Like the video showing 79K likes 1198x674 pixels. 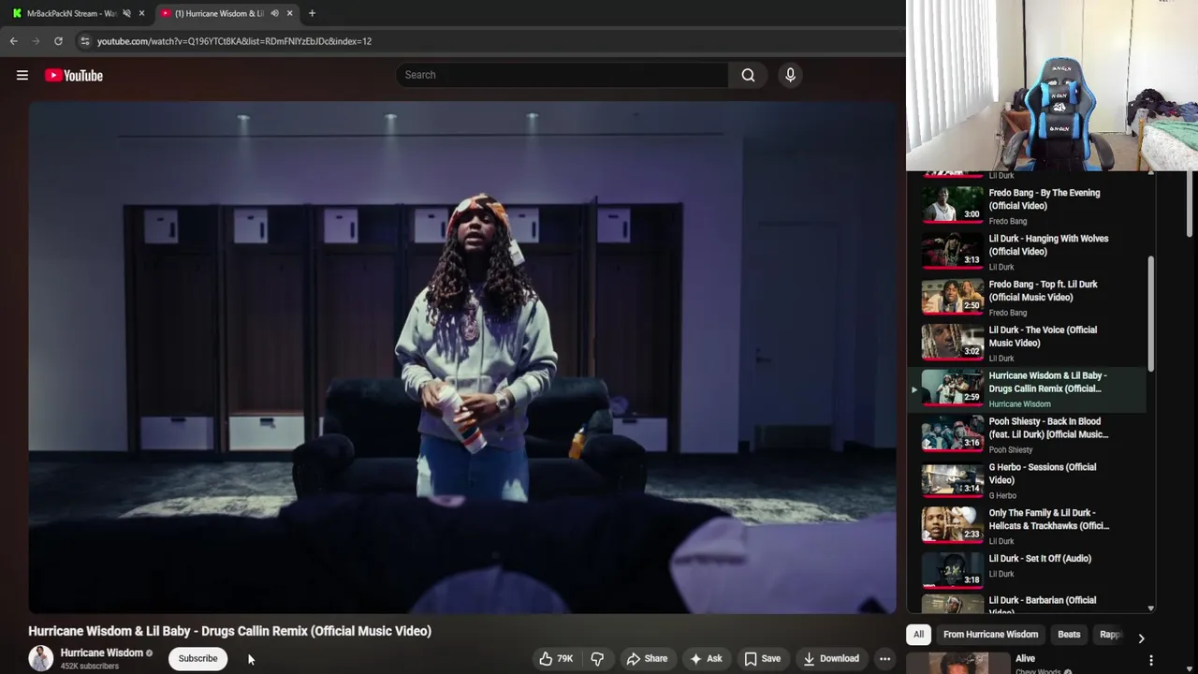point(555,658)
